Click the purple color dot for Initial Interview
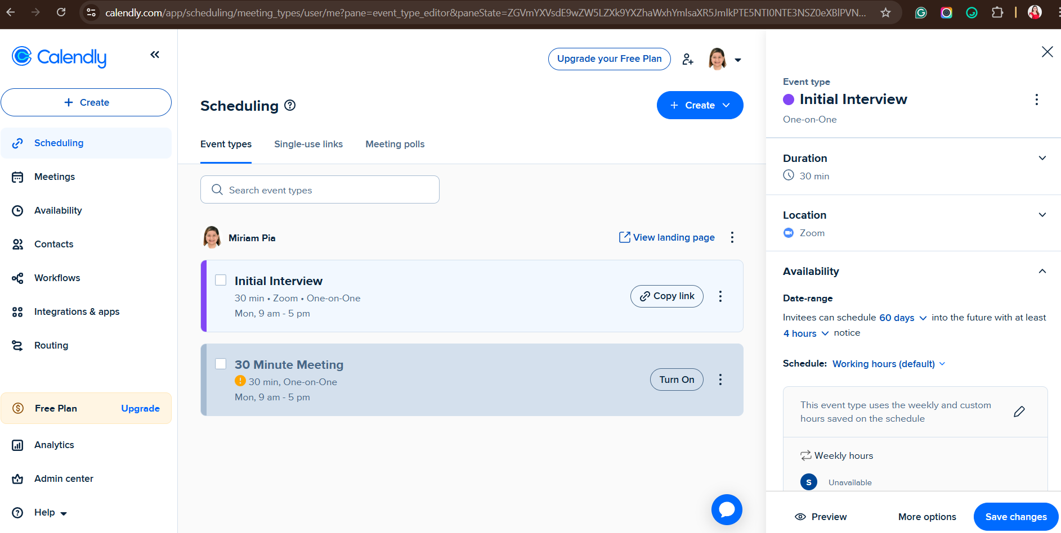 pyautogui.click(x=789, y=100)
